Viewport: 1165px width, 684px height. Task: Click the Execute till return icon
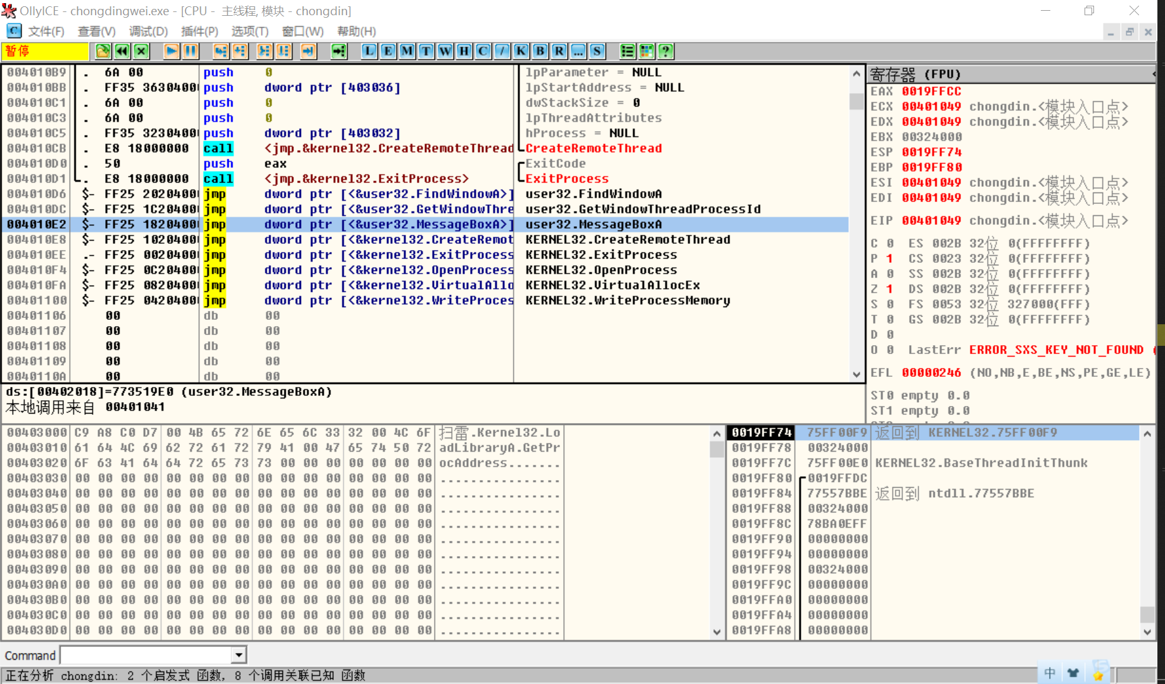(308, 51)
